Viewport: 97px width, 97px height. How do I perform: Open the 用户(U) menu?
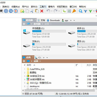point(25,7)
